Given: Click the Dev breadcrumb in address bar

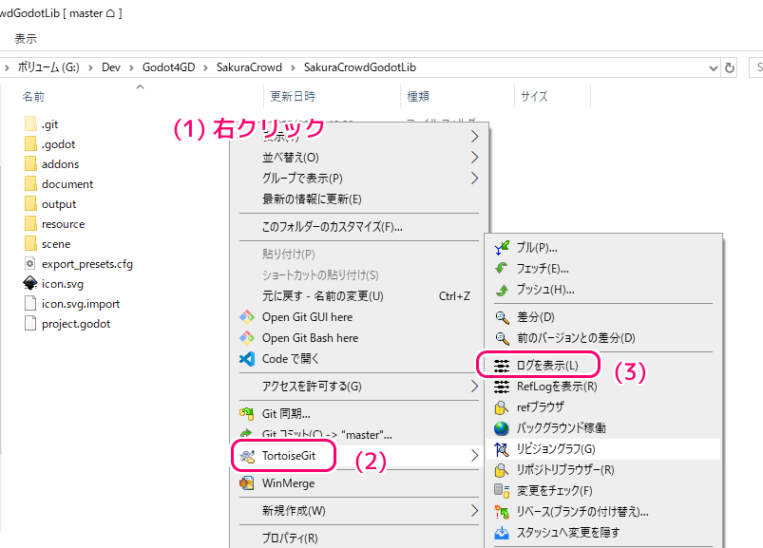Looking at the screenshot, I should 111,67.
